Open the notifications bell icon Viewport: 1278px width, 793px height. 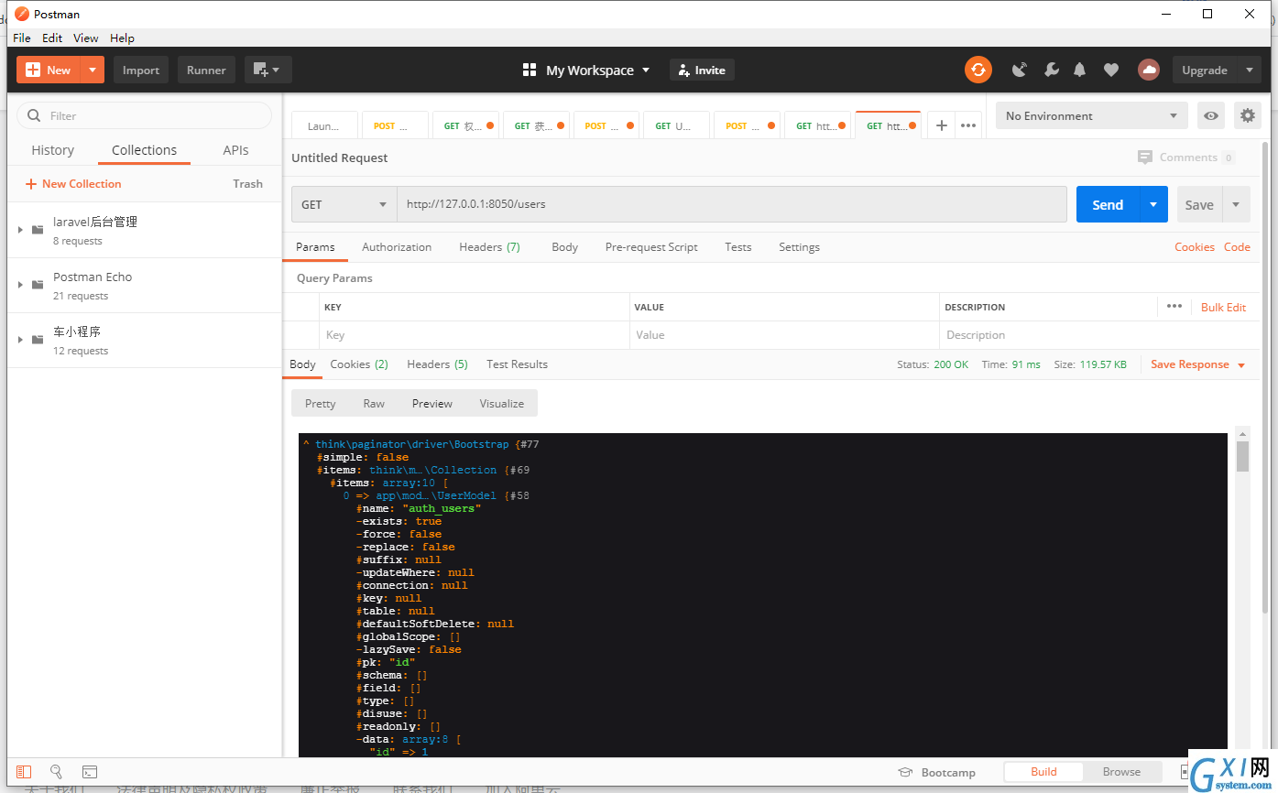point(1080,70)
